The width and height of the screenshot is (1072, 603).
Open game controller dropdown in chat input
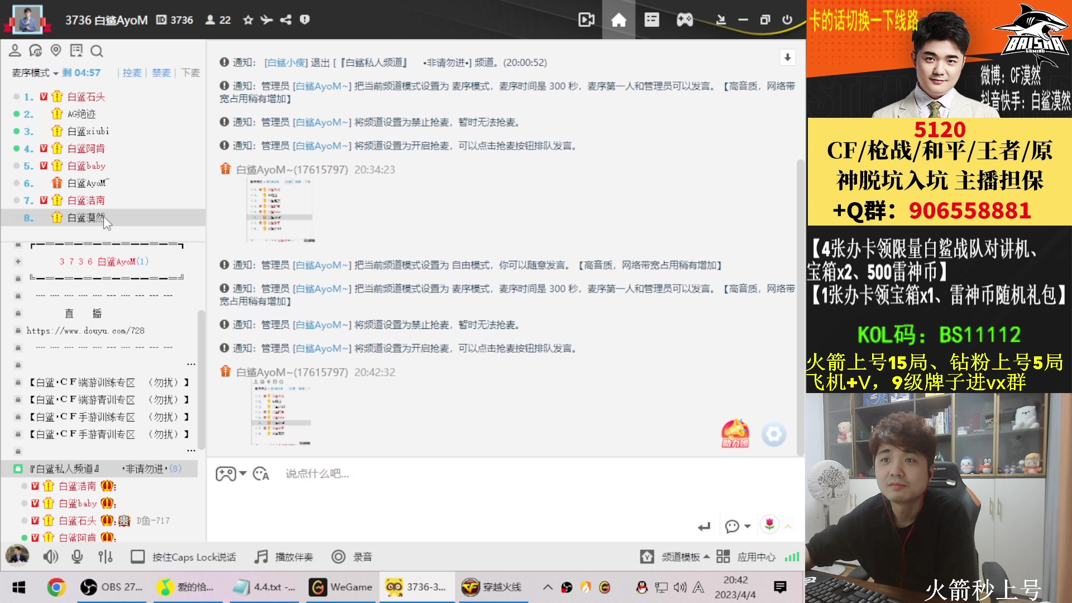[231, 474]
